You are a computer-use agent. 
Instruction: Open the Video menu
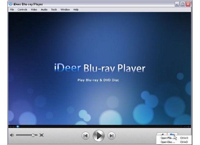click(34, 9)
